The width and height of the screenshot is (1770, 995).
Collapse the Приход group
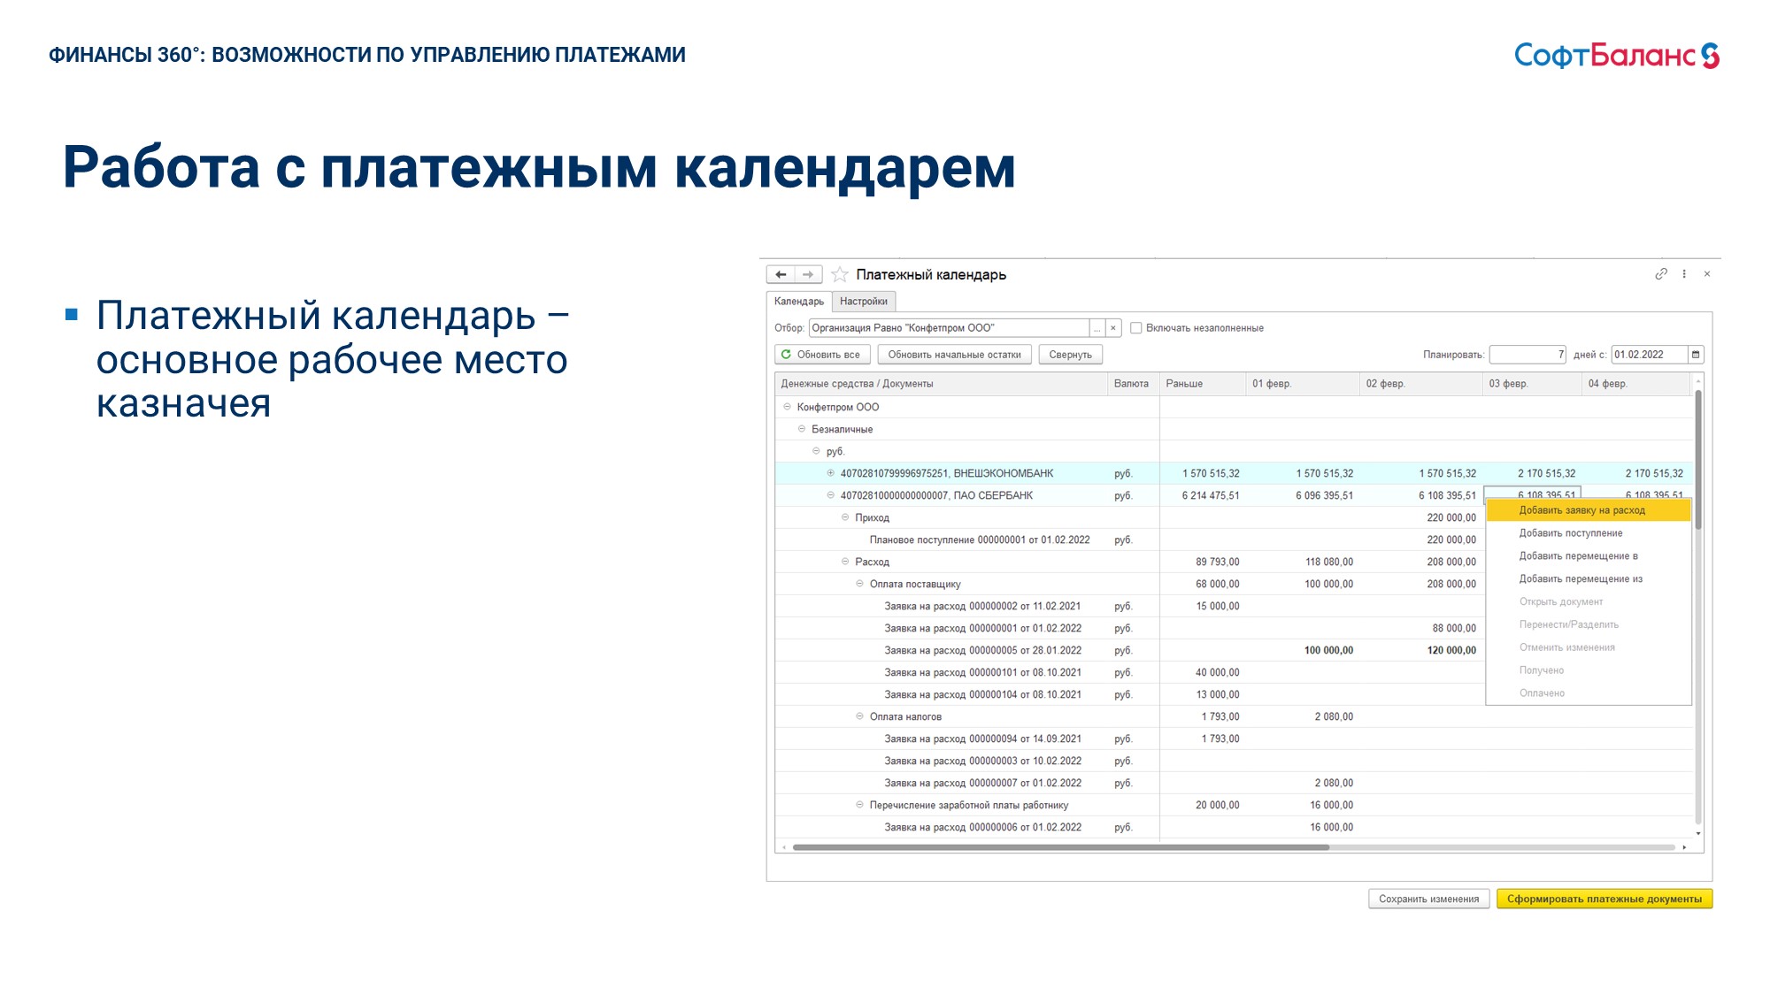click(x=845, y=517)
